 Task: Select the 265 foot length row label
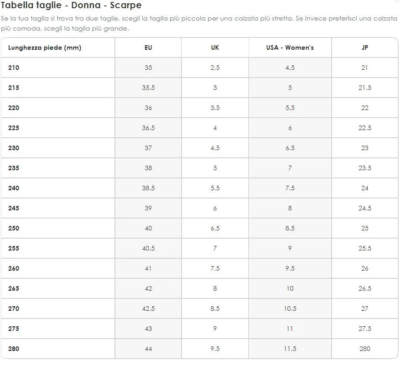tap(14, 288)
